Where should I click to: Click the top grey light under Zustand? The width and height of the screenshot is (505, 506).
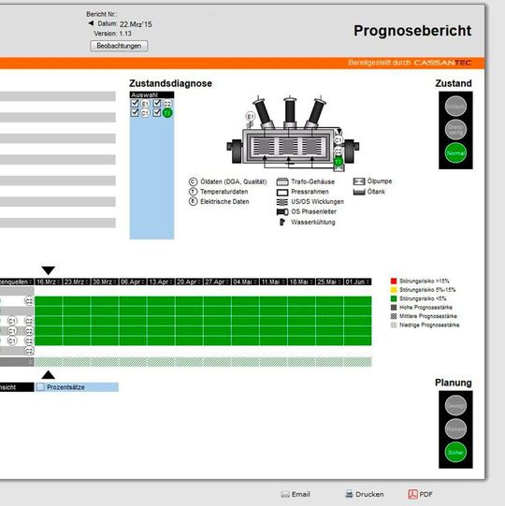coord(455,106)
